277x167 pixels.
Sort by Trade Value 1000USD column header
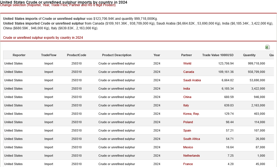[218, 55]
